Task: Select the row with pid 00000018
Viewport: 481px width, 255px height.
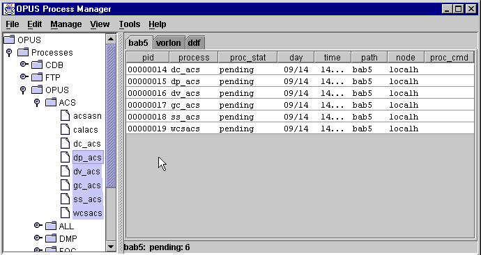Action: (x=300, y=117)
